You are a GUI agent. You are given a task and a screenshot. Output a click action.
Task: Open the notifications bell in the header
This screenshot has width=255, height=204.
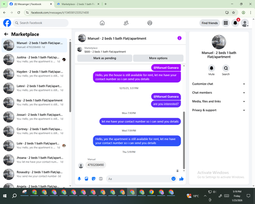coord(235,23)
